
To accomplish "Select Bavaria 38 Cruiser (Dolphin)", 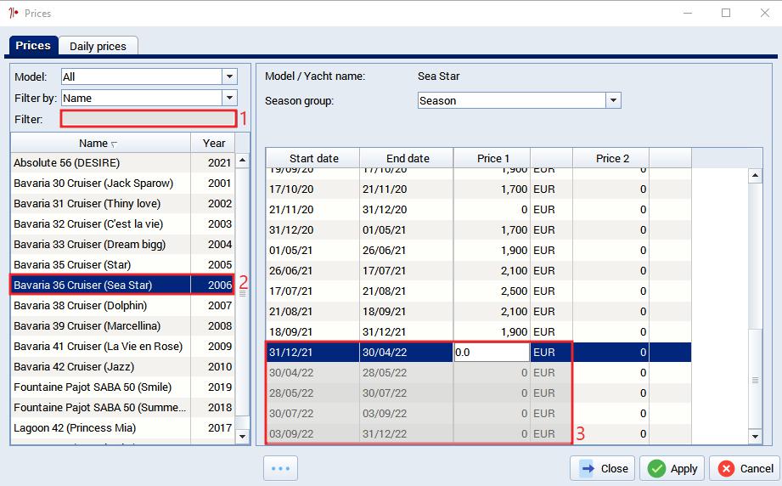I will click(x=122, y=305).
